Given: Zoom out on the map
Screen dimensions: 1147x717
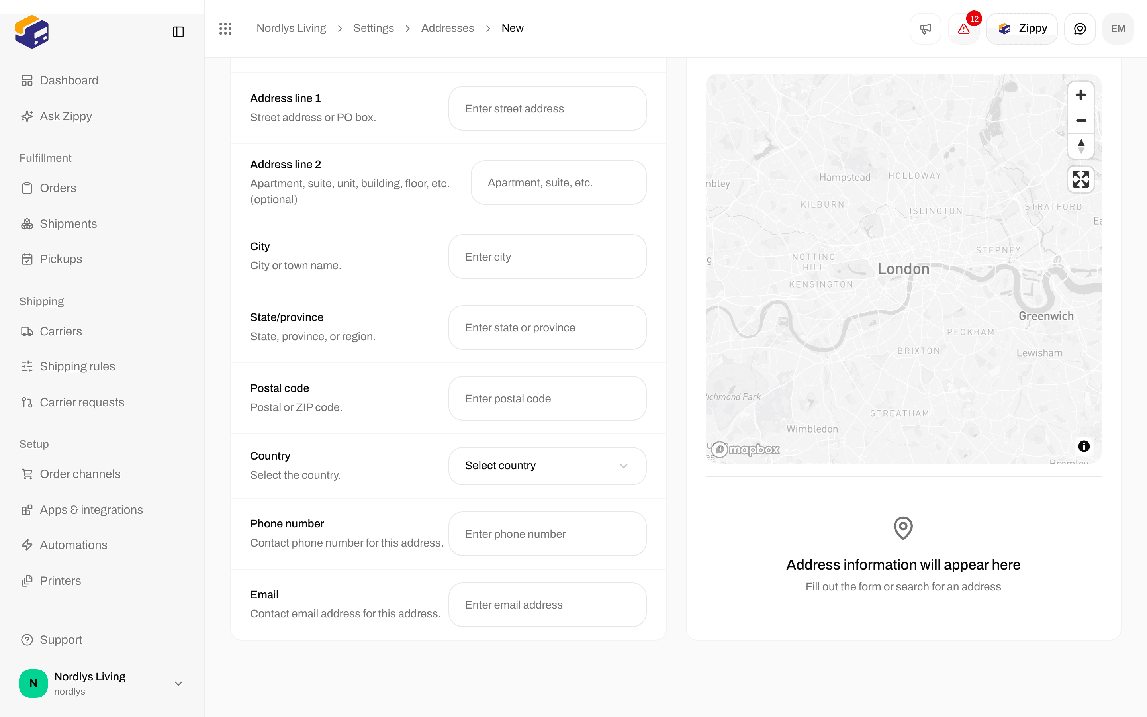Looking at the screenshot, I should coord(1080,120).
